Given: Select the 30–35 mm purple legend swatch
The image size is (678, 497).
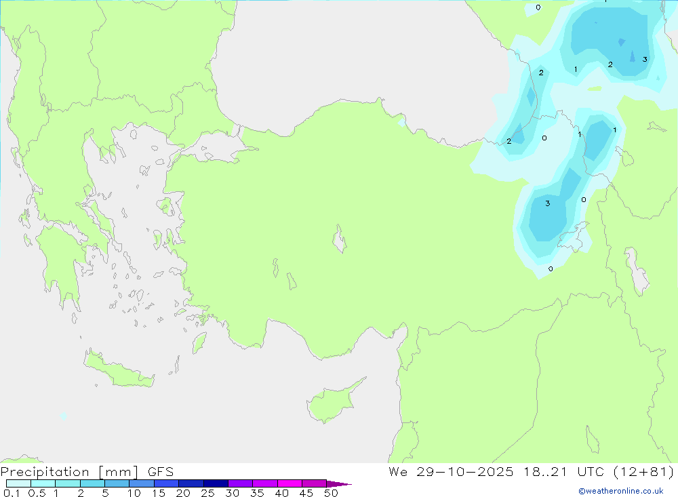Looking at the screenshot, I should tap(240, 483).
